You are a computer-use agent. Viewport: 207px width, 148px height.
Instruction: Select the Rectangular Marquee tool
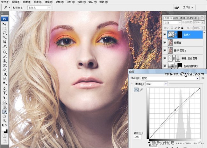4,28
